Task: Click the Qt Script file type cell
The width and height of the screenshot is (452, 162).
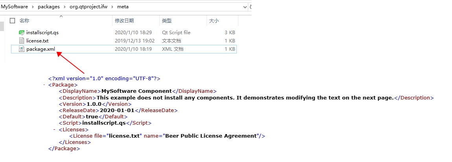Action: click(x=176, y=33)
